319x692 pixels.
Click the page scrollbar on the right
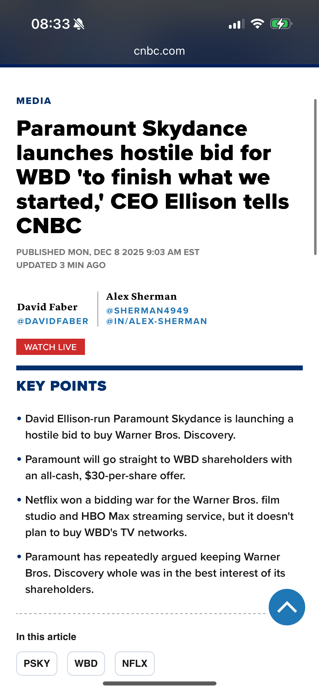[315, 177]
